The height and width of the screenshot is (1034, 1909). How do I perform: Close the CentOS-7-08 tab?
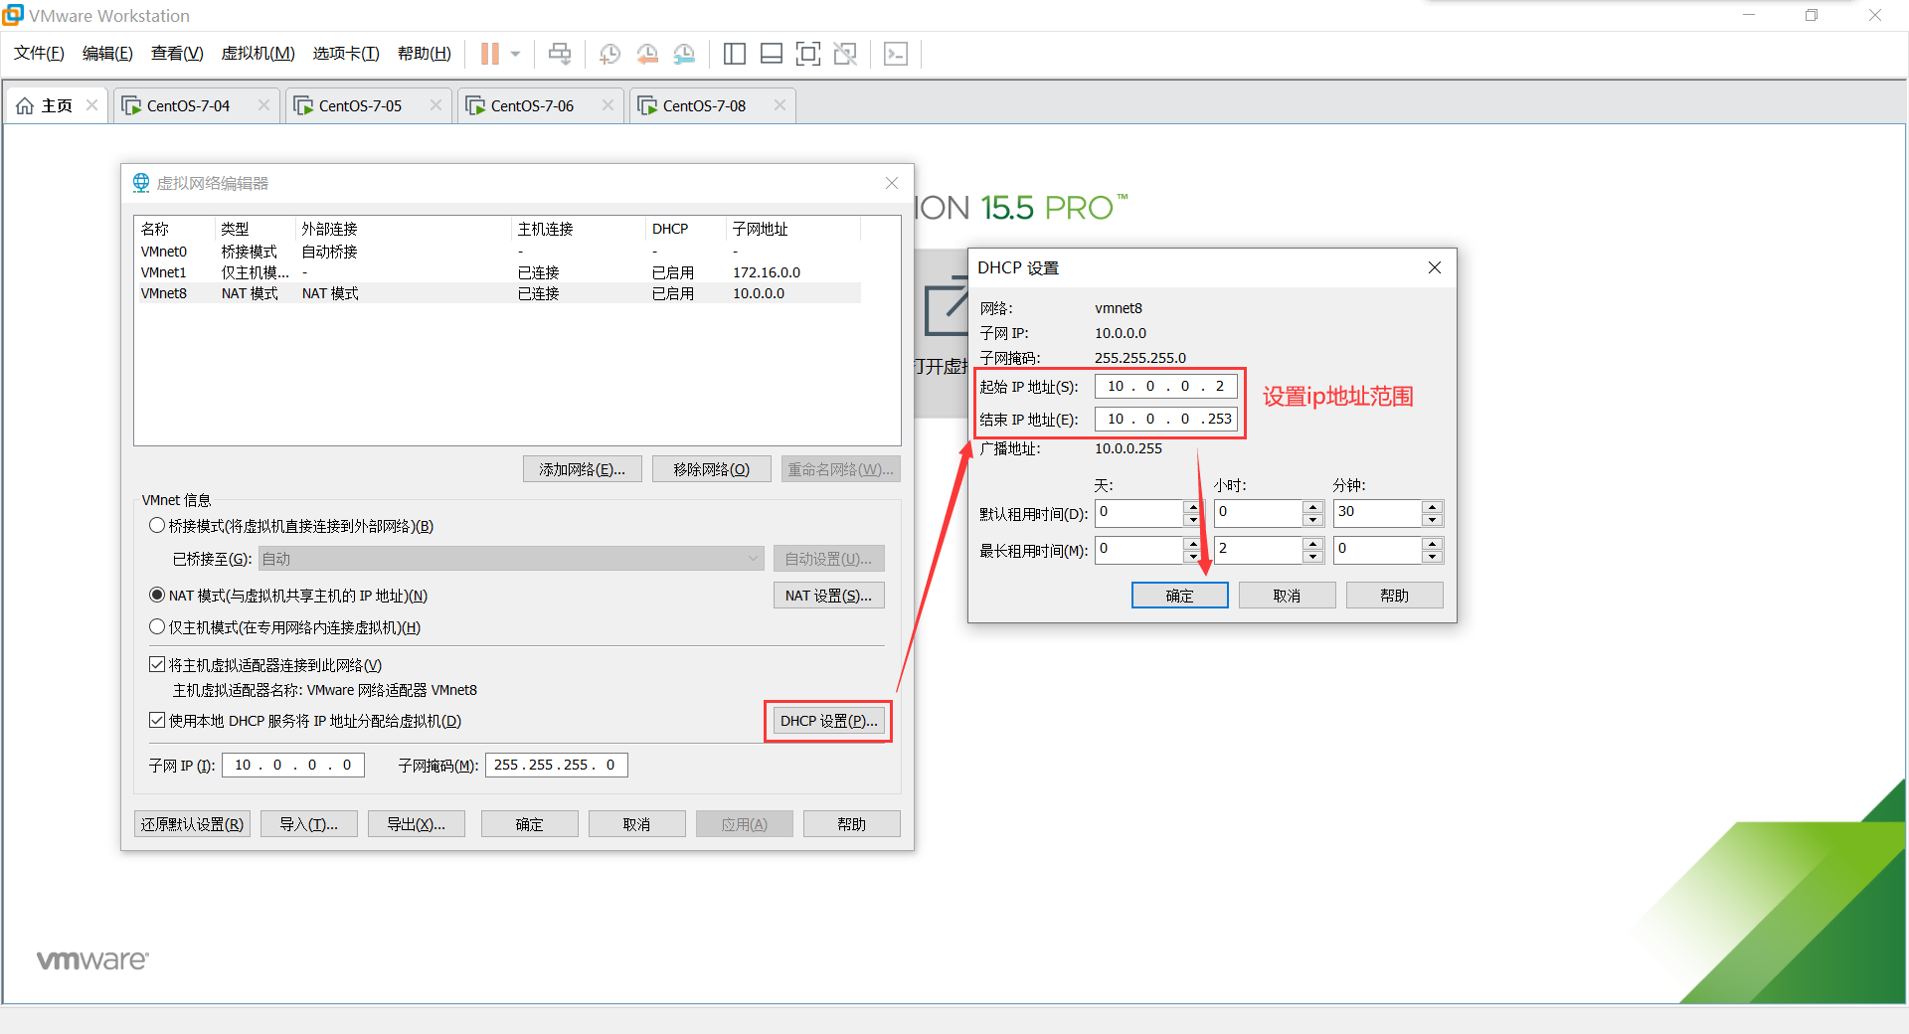point(780,105)
